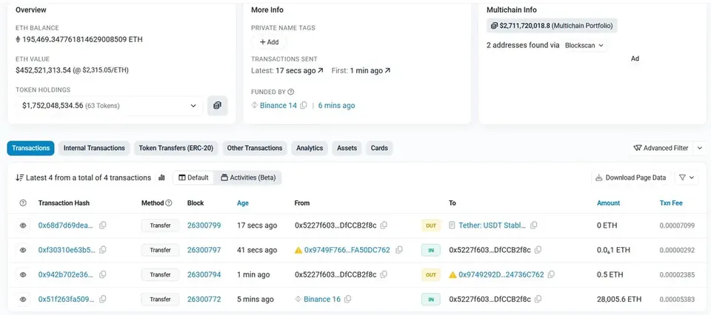Add a private name tag
711x315 pixels.
[x=269, y=42]
